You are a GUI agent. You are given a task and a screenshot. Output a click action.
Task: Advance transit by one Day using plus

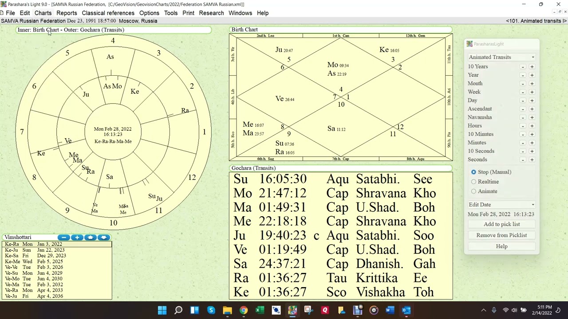click(532, 101)
